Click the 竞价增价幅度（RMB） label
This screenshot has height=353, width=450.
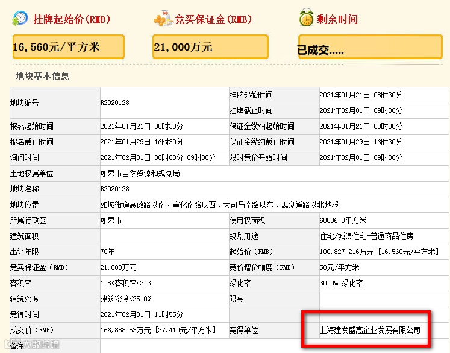262,267
